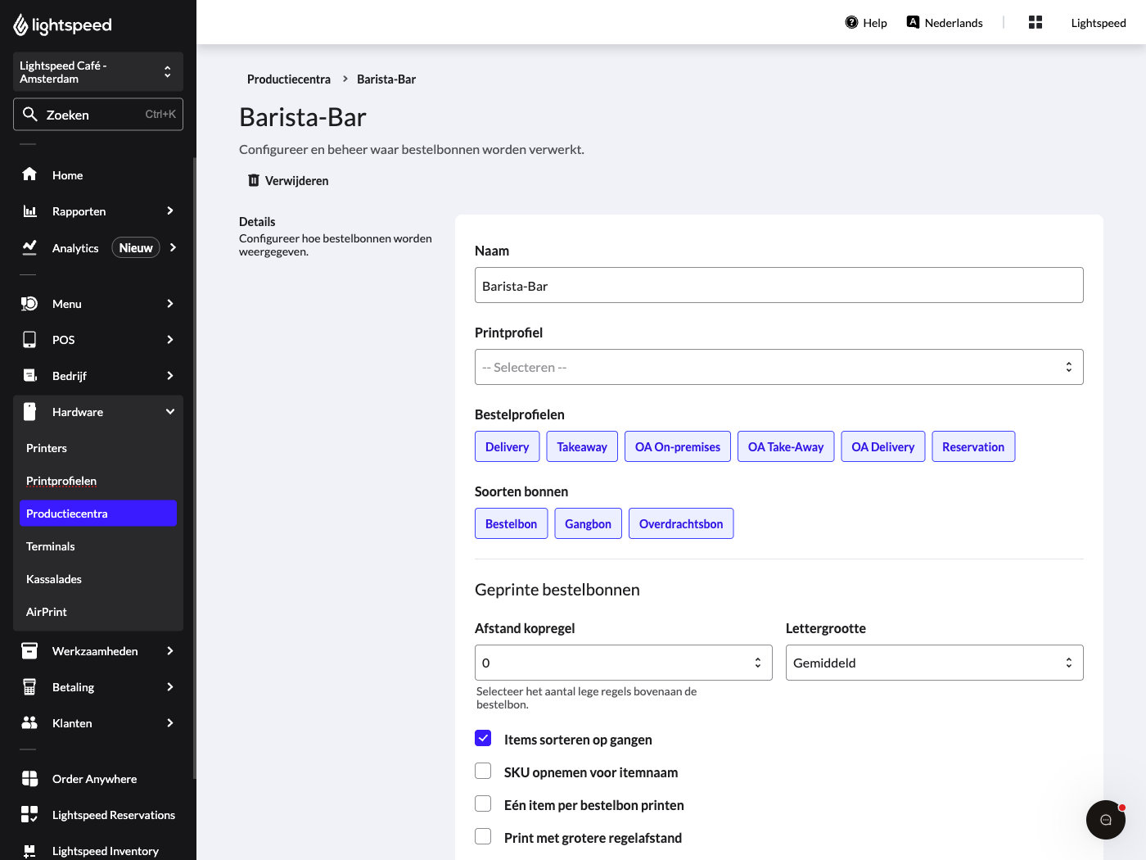
Task: Open the Terminals submenu item
Action: tap(98, 546)
